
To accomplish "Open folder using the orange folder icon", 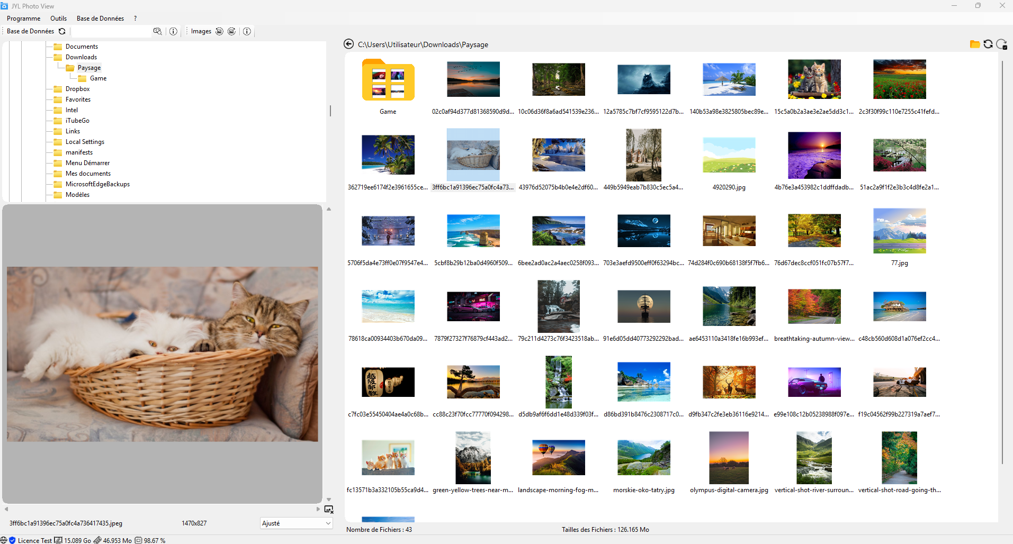I will (x=974, y=44).
